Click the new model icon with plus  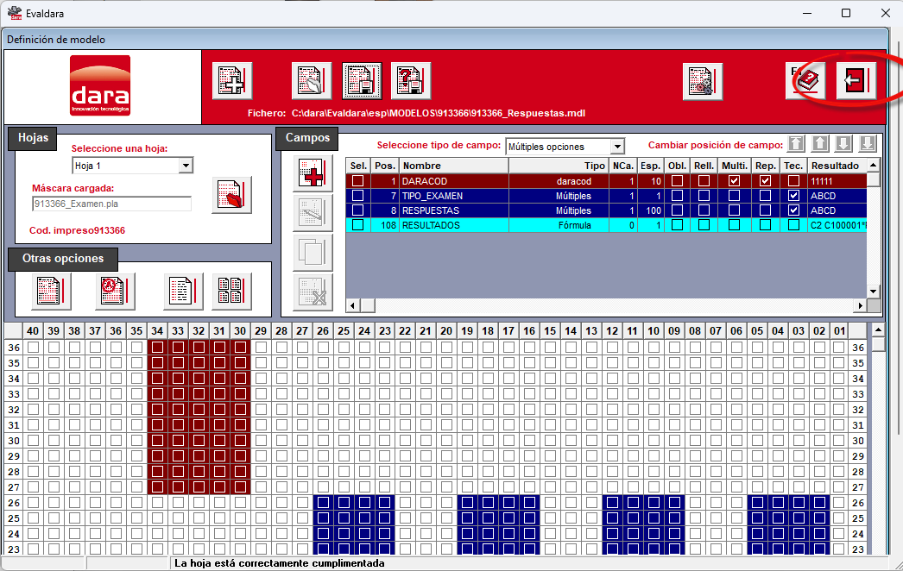click(x=232, y=80)
